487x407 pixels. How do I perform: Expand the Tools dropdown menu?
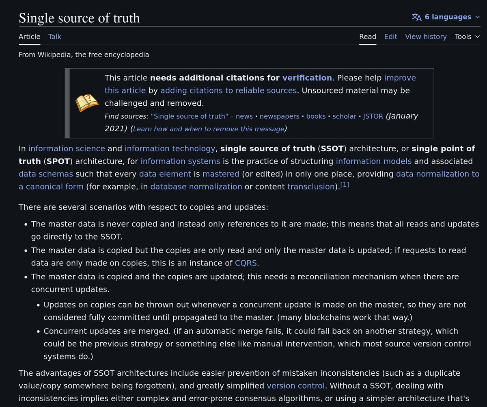tap(467, 37)
